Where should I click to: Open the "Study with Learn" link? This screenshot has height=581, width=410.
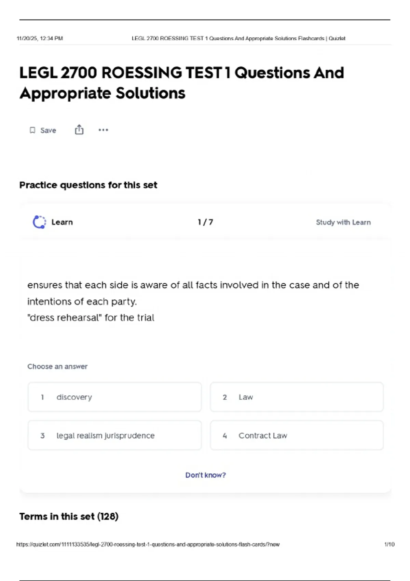point(343,222)
